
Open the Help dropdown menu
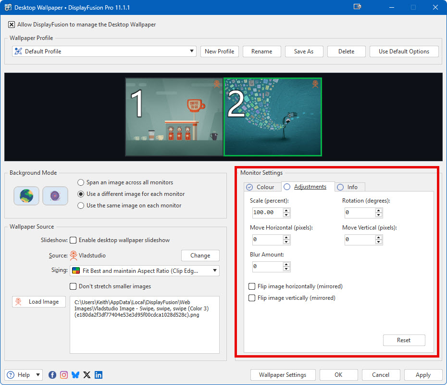(x=24, y=375)
